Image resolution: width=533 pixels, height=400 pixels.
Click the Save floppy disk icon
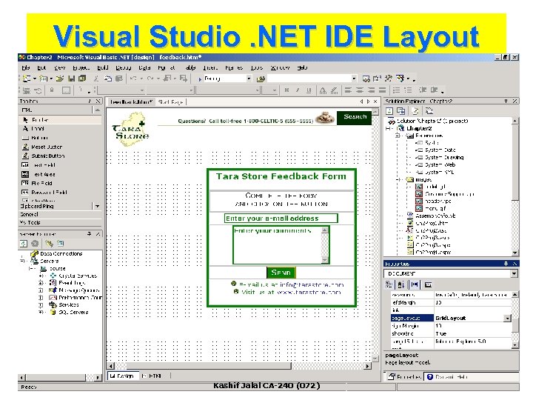71,79
